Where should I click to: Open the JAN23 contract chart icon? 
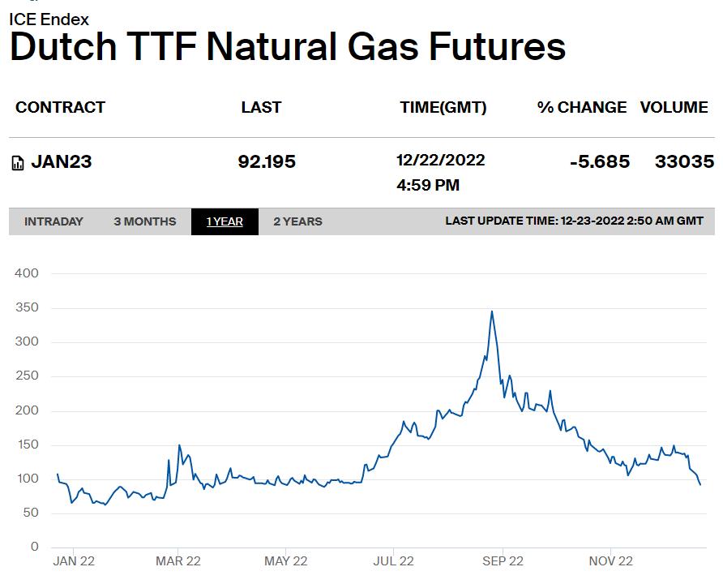point(18,163)
